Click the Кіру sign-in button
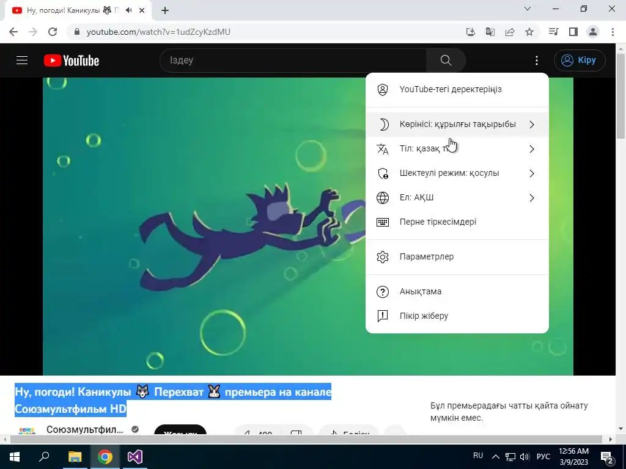The image size is (626, 469). (580, 60)
